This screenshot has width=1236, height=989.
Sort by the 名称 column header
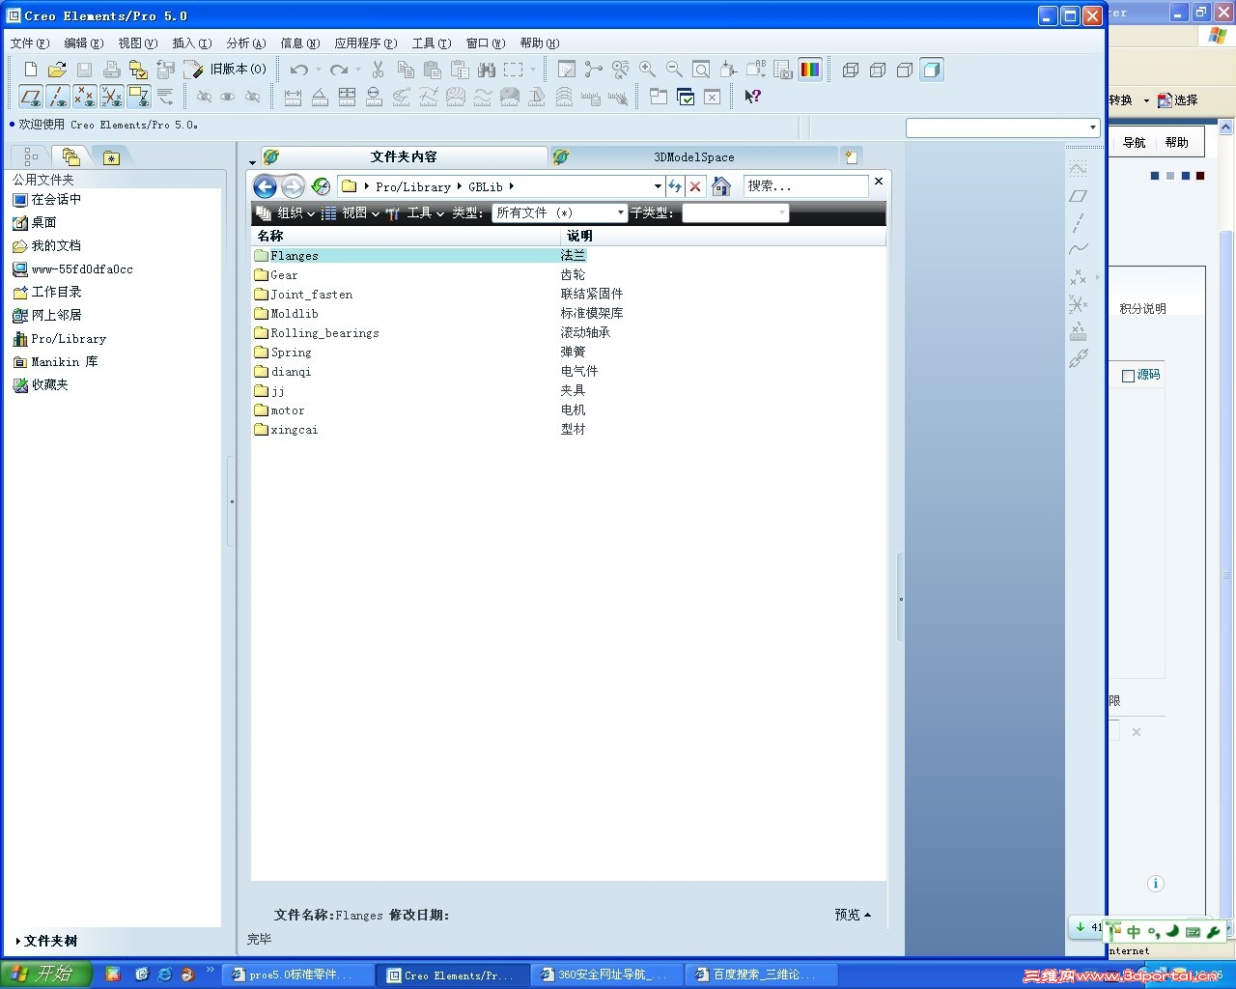tap(406, 236)
